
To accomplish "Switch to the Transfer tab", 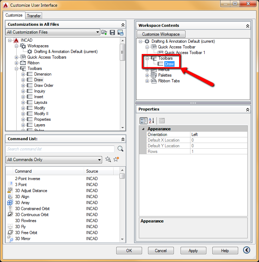I will [x=34, y=16].
